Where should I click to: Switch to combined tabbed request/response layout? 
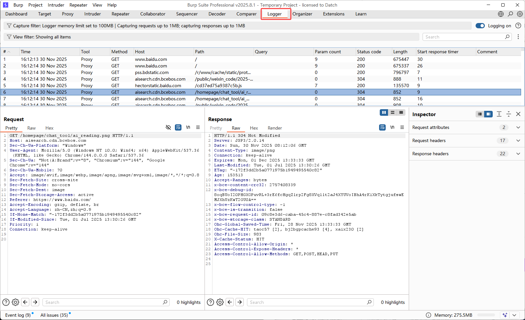pyautogui.click(x=401, y=112)
